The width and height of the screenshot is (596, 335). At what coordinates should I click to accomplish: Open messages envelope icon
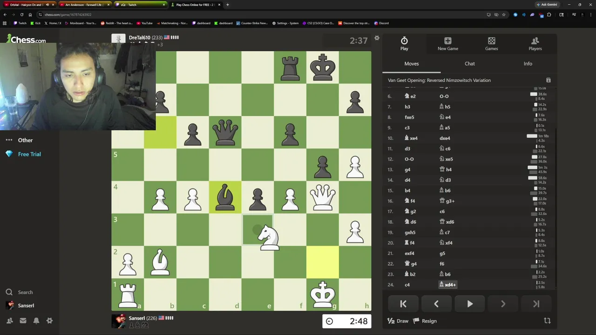(23, 321)
